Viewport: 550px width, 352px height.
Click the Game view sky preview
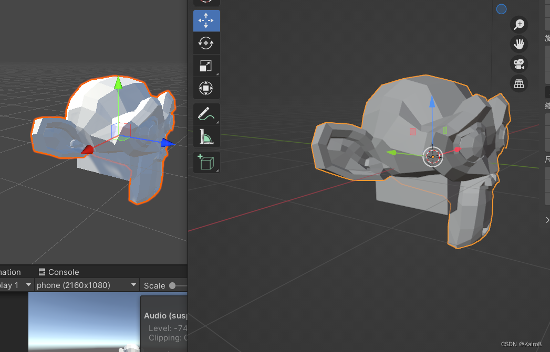pos(84,321)
